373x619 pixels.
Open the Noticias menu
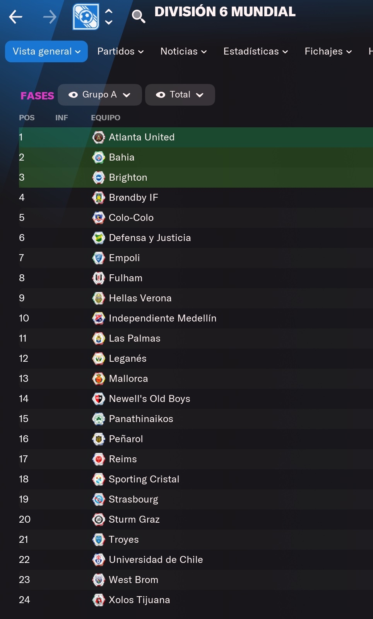click(183, 51)
